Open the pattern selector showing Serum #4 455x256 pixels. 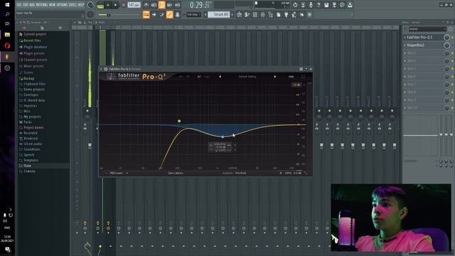pos(218,14)
